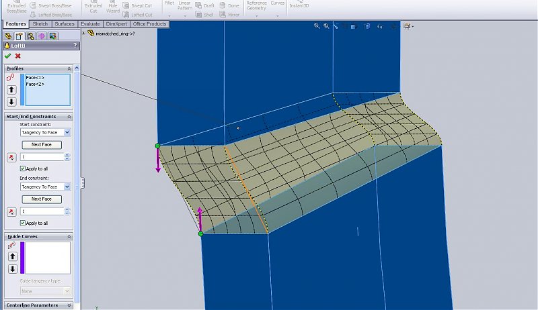Switch to the PropertyManager tab icon
The height and width of the screenshot is (310, 538).
click(x=20, y=36)
